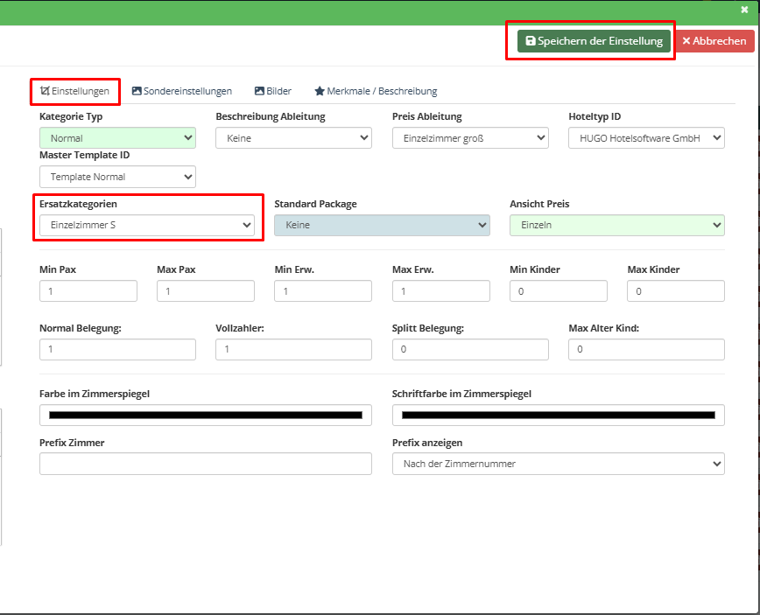Click the star icon beside Merkmale / Beschreibung
Screen dimensions: 760x615
click(320, 91)
